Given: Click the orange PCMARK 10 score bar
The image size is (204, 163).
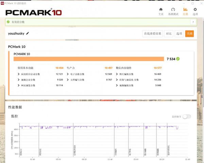Looking at the screenshot, I should [x=89, y=59].
